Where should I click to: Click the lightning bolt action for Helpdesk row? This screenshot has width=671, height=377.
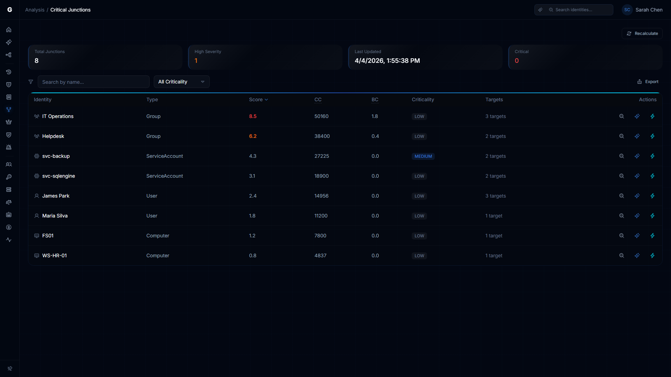tap(652, 136)
